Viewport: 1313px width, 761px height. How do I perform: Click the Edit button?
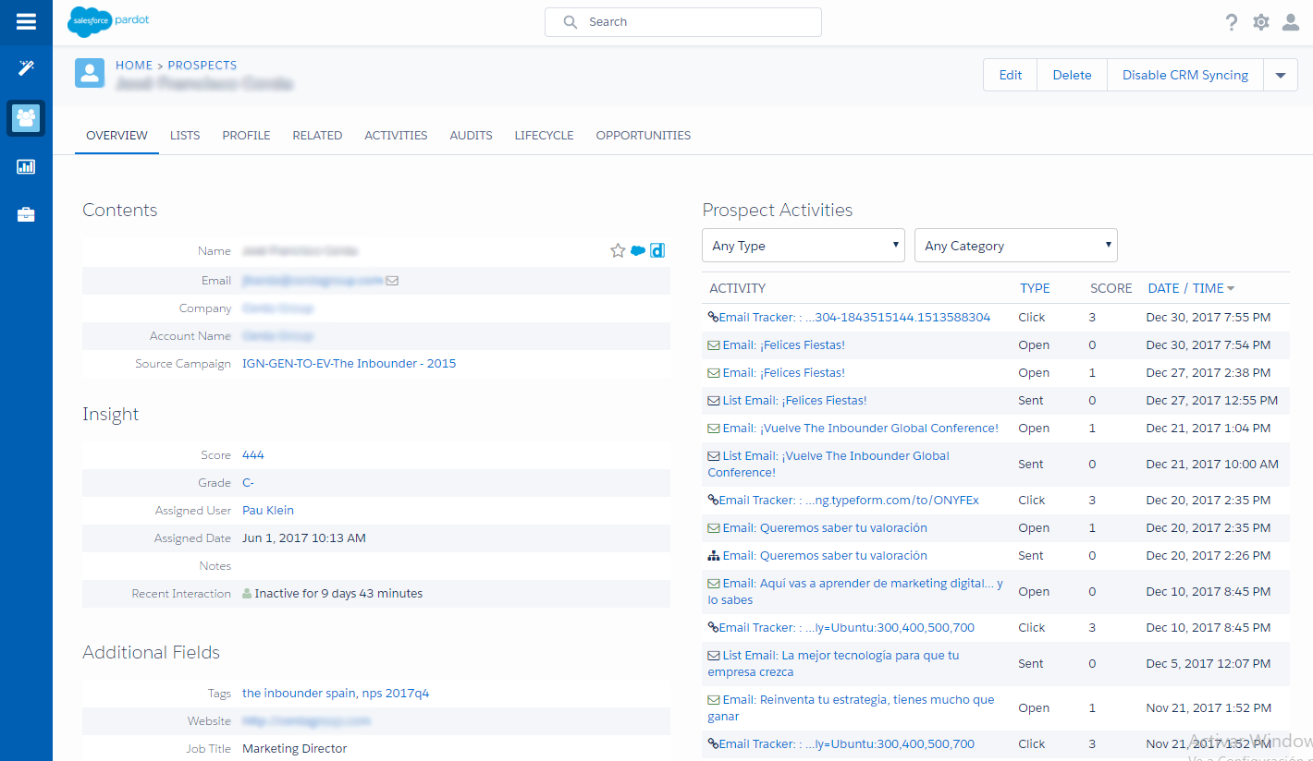coord(1010,74)
